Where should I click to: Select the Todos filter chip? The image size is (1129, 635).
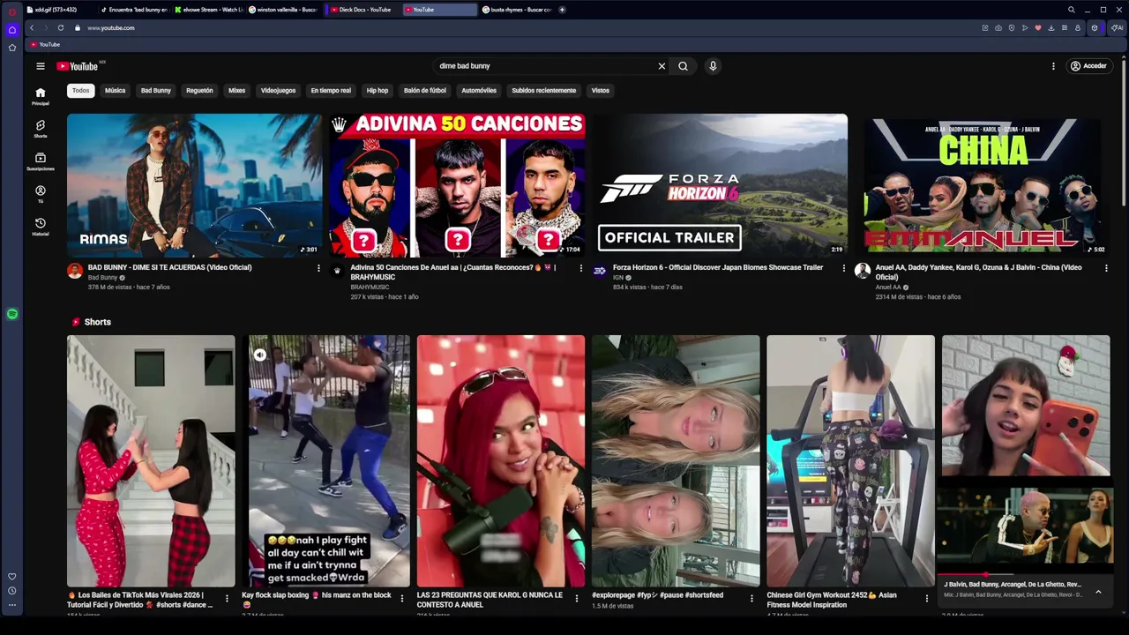click(x=80, y=90)
